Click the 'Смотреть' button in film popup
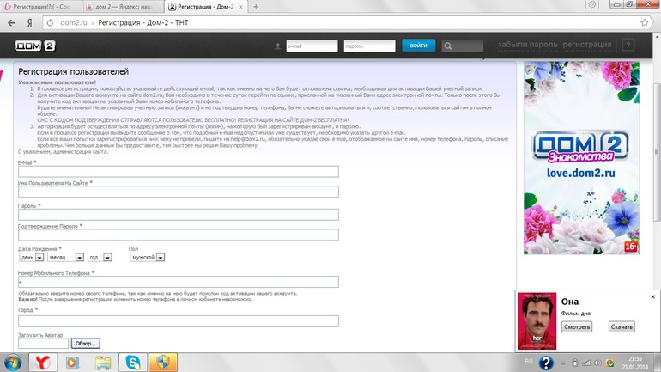Screen dimensions: 661x372 577,327
